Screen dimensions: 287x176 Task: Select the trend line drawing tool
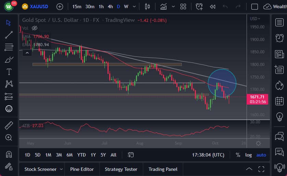click(9, 35)
